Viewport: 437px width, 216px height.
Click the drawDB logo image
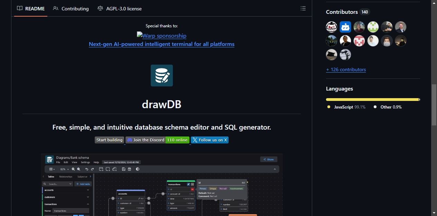[x=161, y=75]
